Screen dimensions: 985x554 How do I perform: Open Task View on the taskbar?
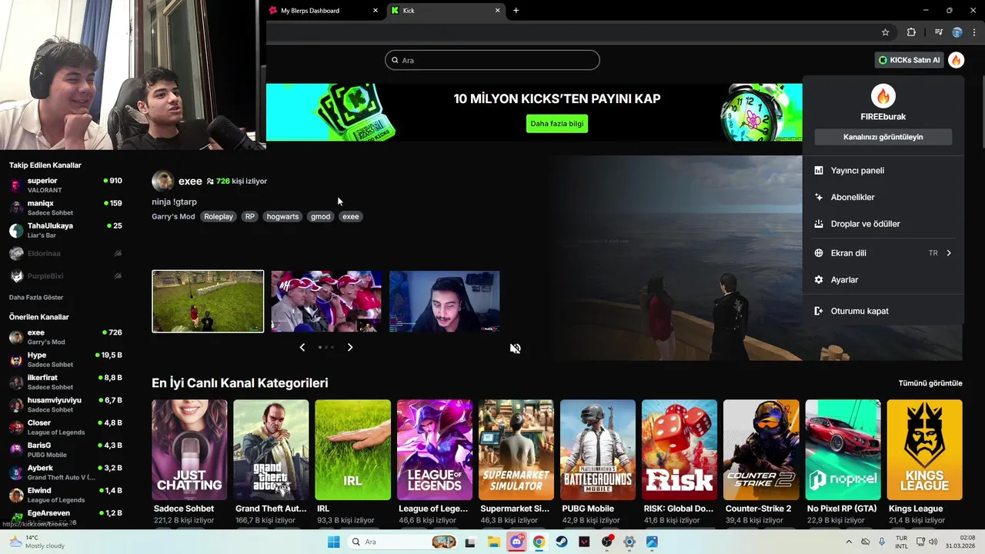pos(470,542)
